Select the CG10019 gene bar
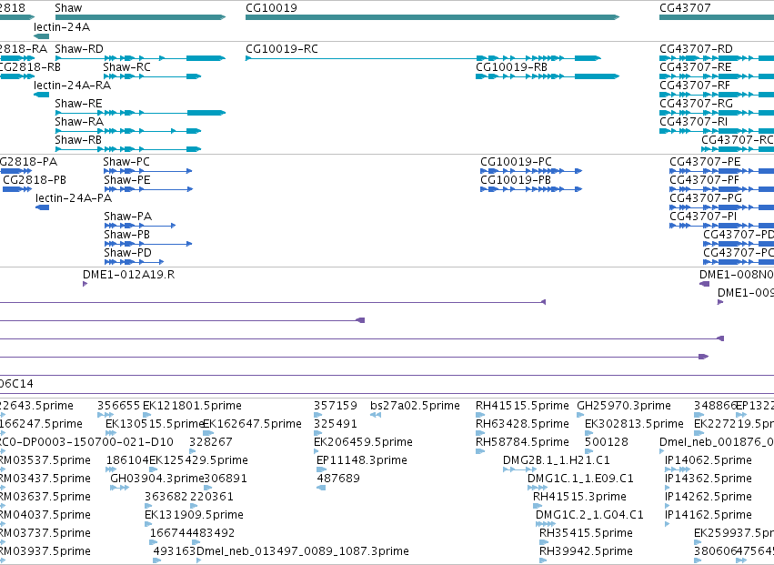 point(432,17)
